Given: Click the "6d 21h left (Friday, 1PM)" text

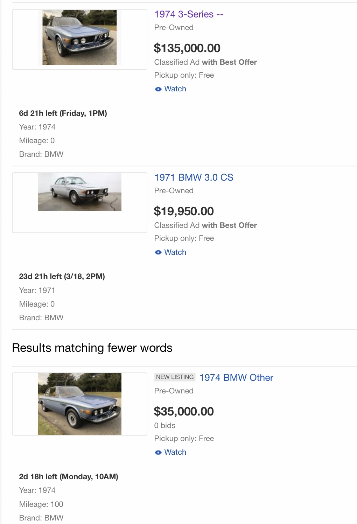Looking at the screenshot, I should pyautogui.click(x=63, y=113).
